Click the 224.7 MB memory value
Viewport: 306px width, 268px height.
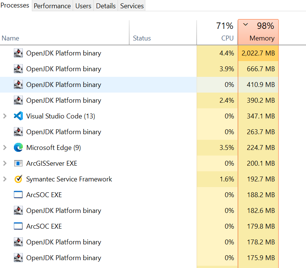(x=261, y=148)
